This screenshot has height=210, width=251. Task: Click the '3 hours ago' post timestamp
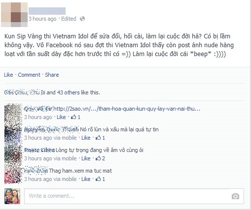(x=42, y=19)
